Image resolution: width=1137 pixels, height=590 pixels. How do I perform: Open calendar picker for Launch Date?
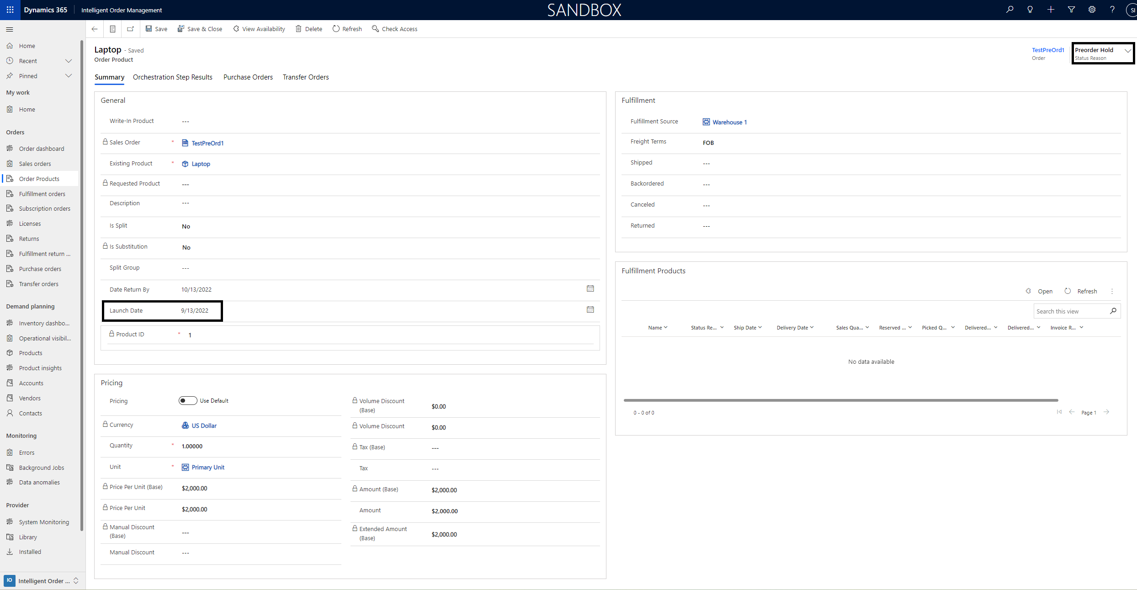(x=590, y=310)
